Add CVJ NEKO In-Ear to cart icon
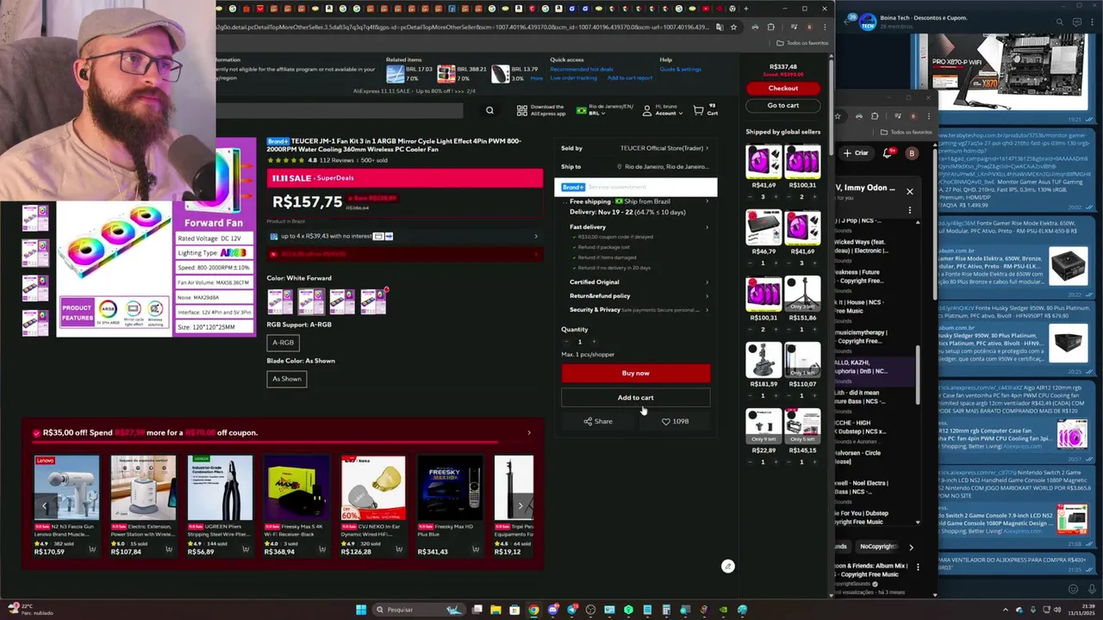The width and height of the screenshot is (1103, 620). tap(399, 549)
